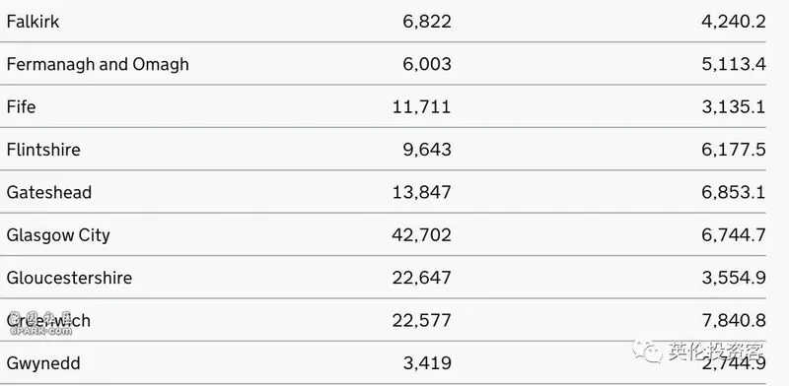The width and height of the screenshot is (789, 386).
Task: Click the 11,711 figure for Fife
Action: pyautogui.click(x=422, y=107)
